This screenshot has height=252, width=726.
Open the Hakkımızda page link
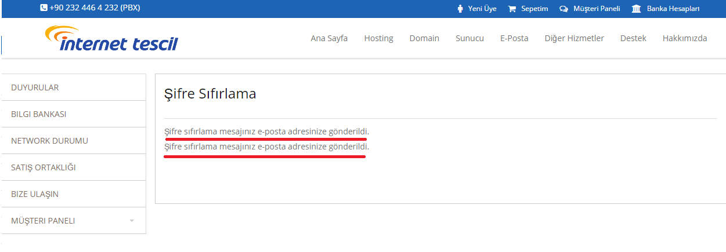coord(685,38)
